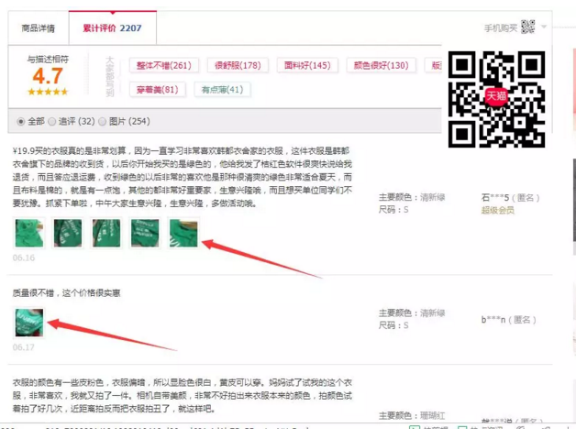The height and width of the screenshot is (439, 576).
Task: Select the 追评 (32) radio button
Action: point(51,122)
